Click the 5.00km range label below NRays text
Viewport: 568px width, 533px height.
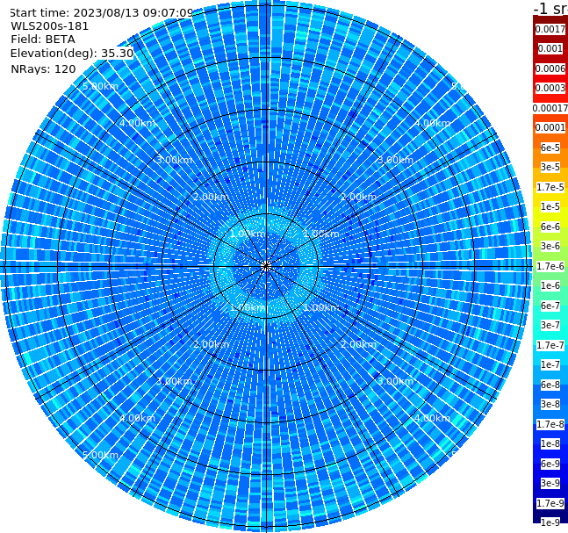coord(100,86)
